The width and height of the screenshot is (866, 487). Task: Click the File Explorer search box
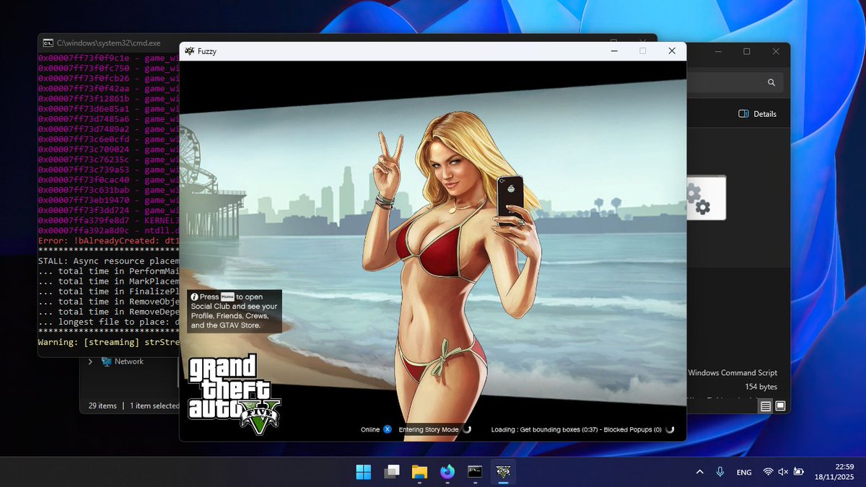pyautogui.click(x=733, y=82)
